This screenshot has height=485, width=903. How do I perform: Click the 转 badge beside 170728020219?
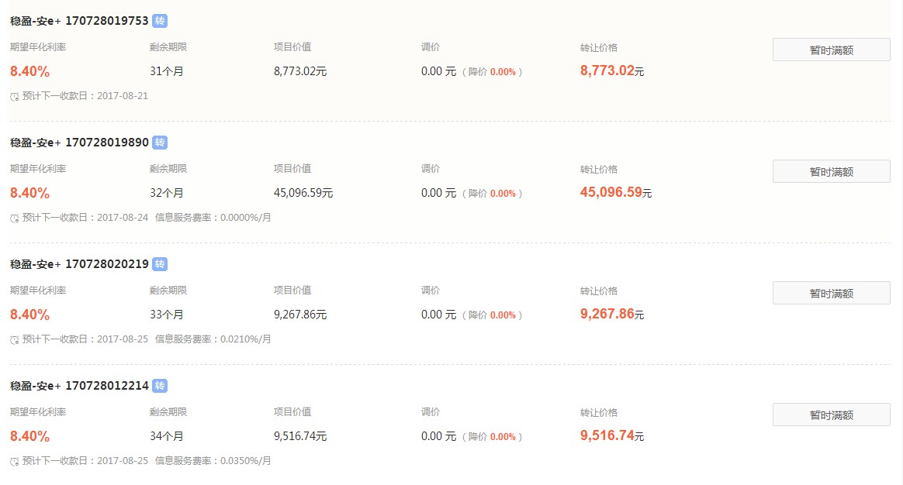[x=160, y=264]
